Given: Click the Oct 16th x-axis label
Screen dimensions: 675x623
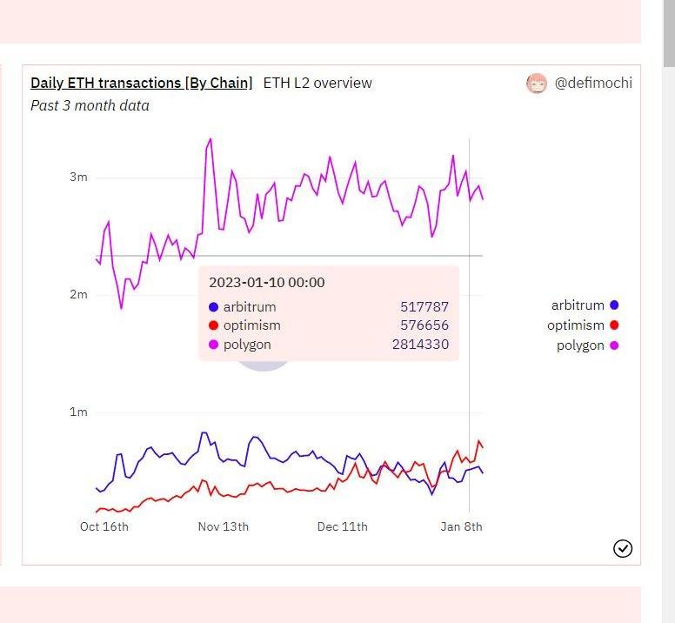Looking at the screenshot, I should [104, 526].
